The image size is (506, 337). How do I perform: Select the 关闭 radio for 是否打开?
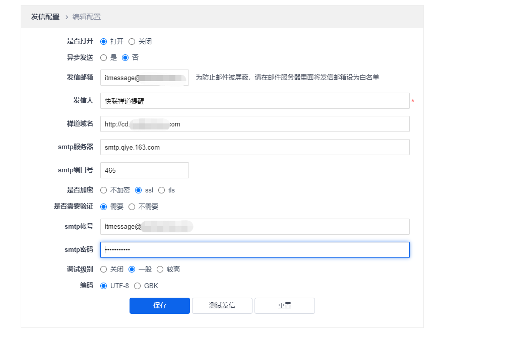tap(132, 41)
